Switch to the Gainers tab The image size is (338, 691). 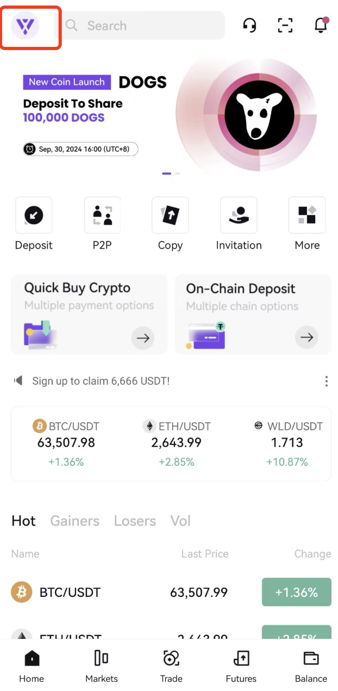tap(75, 521)
